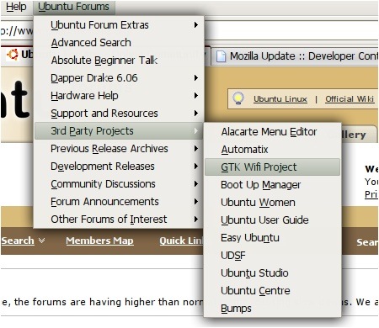Close the Ubuntu Forums menu bar item
Viewport: 379px width, 328px height.
pos(73,7)
